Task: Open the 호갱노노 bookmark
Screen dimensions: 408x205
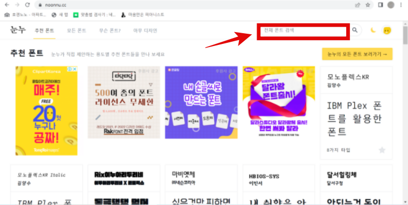Action: 25,15
